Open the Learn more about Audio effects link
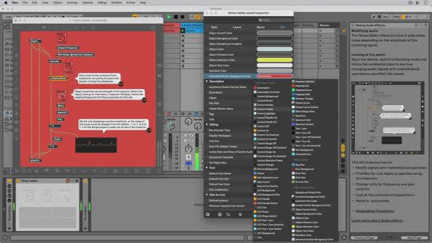 (x=377, y=221)
